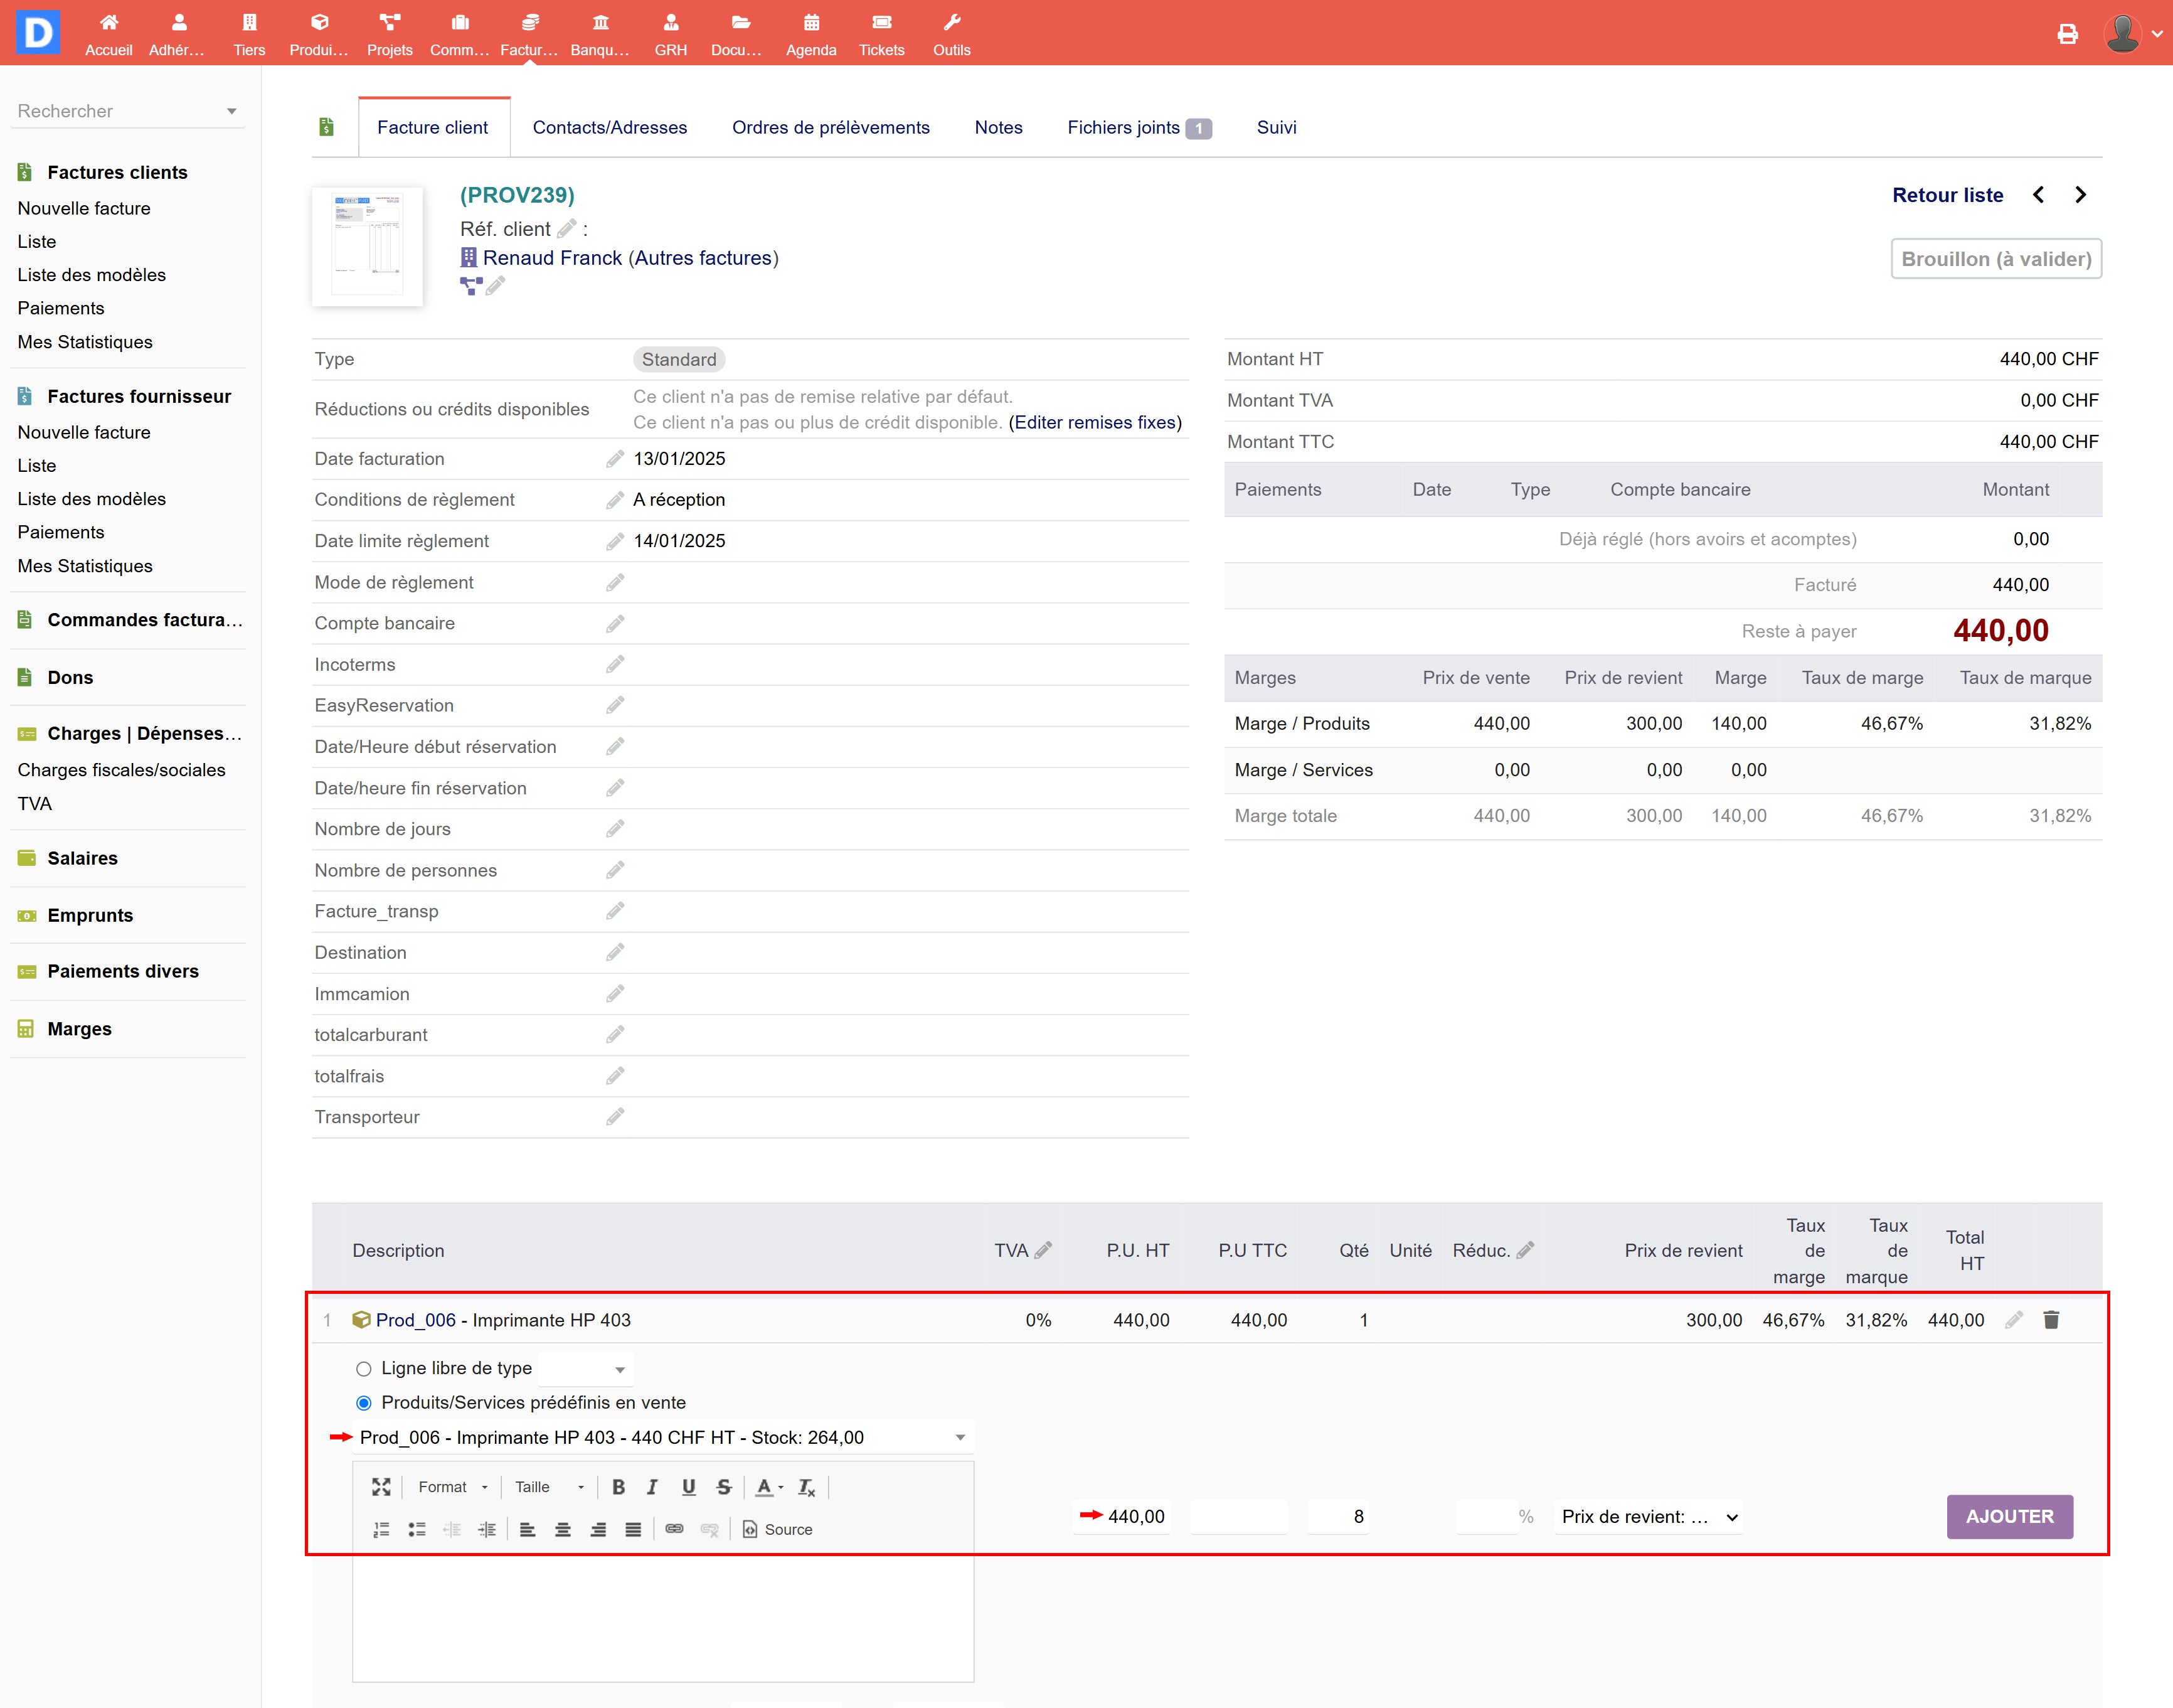Click the print icon in top bar

[x=2067, y=34]
